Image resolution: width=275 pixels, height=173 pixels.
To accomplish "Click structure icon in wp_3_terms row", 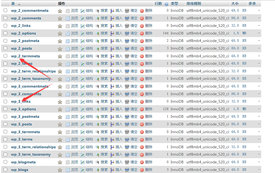I will click(x=82, y=139).
